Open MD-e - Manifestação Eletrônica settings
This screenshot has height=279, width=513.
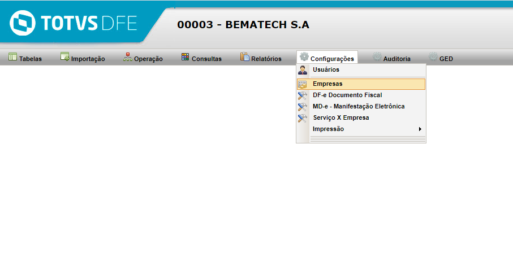pyautogui.click(x=361, y=107)
